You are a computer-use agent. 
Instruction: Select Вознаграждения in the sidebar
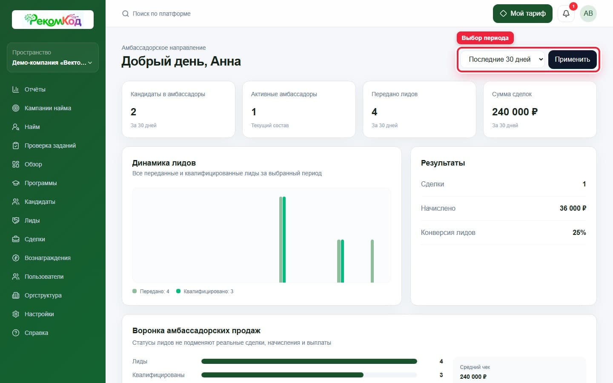click(x=53, y=258)
